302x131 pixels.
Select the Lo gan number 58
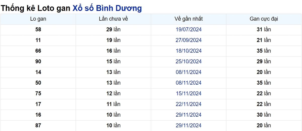[x=38, y=29]
